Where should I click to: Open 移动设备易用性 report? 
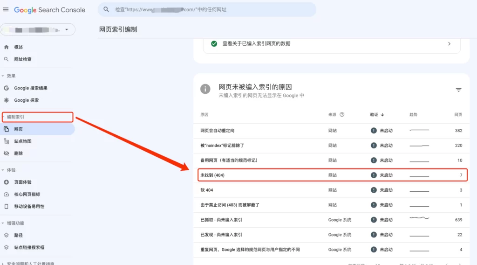tap(29, 207)
